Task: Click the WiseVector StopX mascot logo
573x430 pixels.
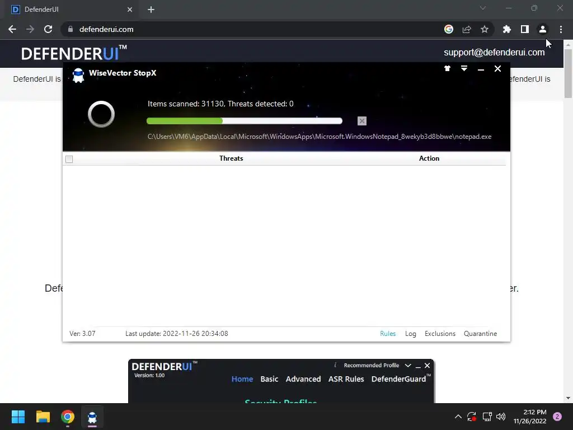Action: 78,76
